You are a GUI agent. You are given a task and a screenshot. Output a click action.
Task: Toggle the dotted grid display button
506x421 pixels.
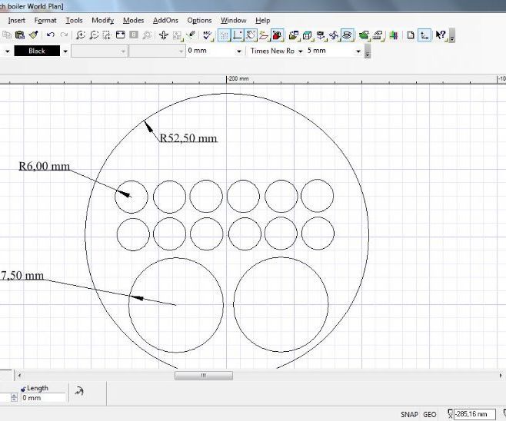tap(224, 35)
